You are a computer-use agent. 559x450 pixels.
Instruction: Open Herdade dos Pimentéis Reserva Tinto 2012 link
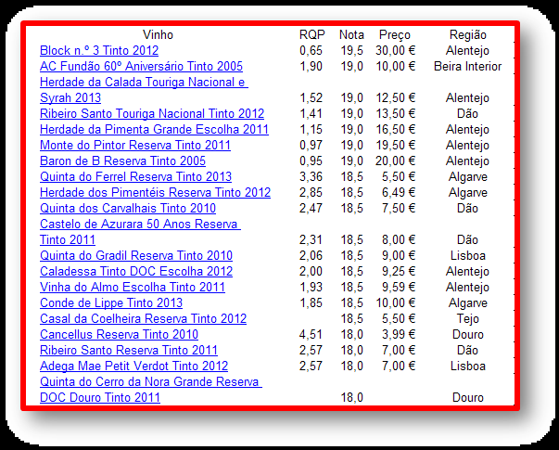(x=155, y=193)
